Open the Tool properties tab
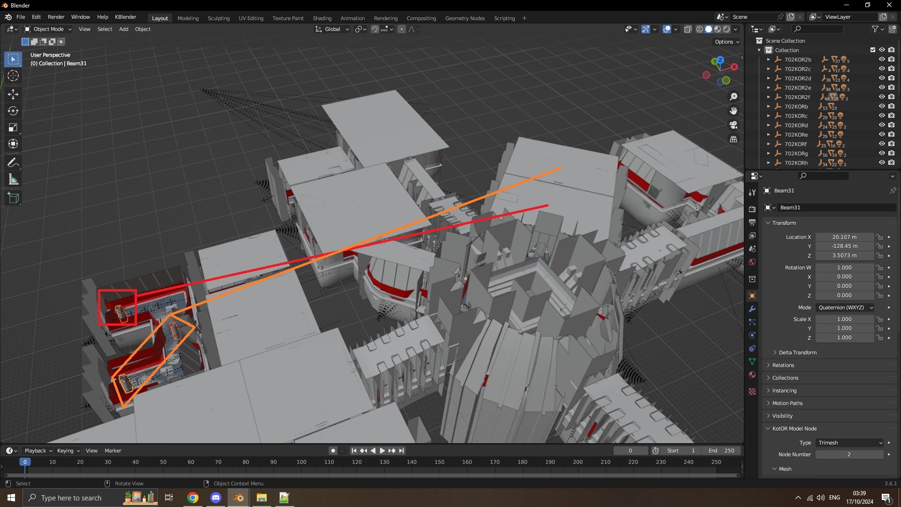 (x=752, y=192)
